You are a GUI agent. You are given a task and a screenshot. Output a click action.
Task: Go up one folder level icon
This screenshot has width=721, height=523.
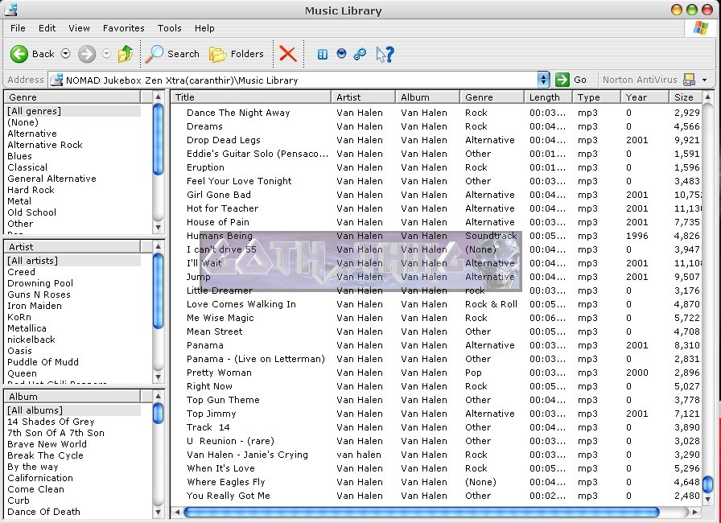pyautogui.click(x=125, y=54)
